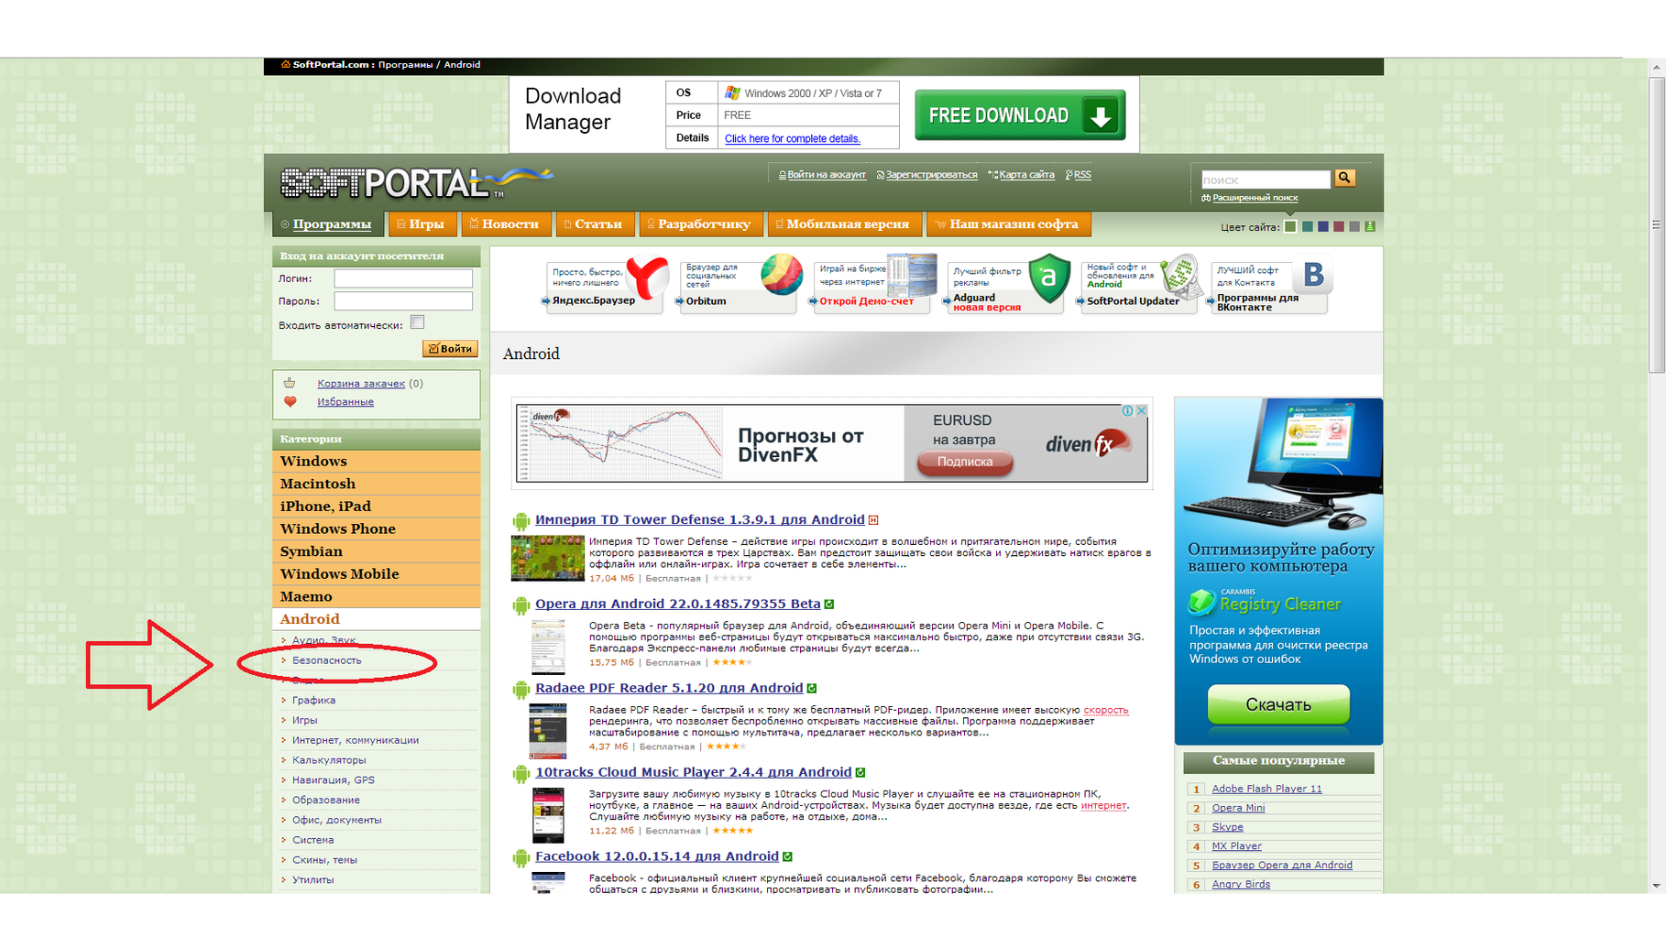Expand the Macintosh category

[377, 484]
